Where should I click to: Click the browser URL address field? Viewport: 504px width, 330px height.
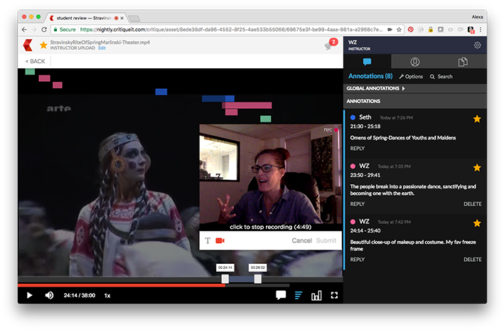(x=227, y=30)
